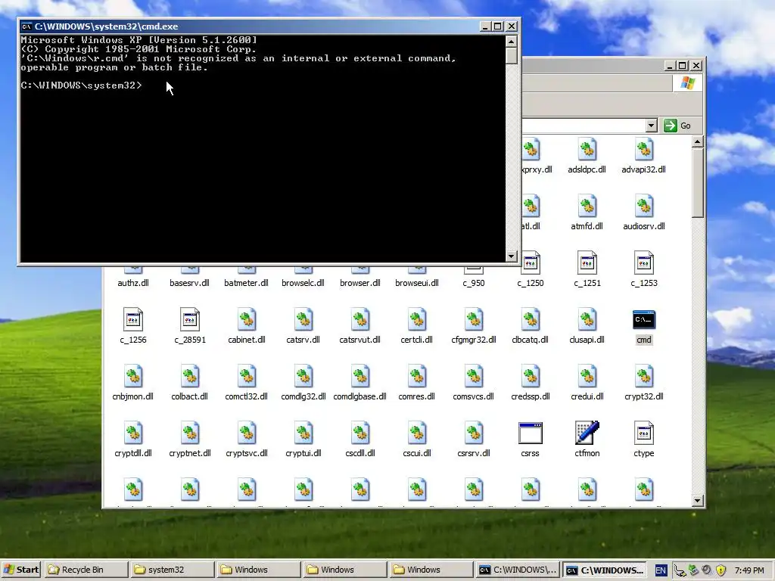Click the EN language indicator
Viewport: 775px width, 581px height.
tap(660, 570)
